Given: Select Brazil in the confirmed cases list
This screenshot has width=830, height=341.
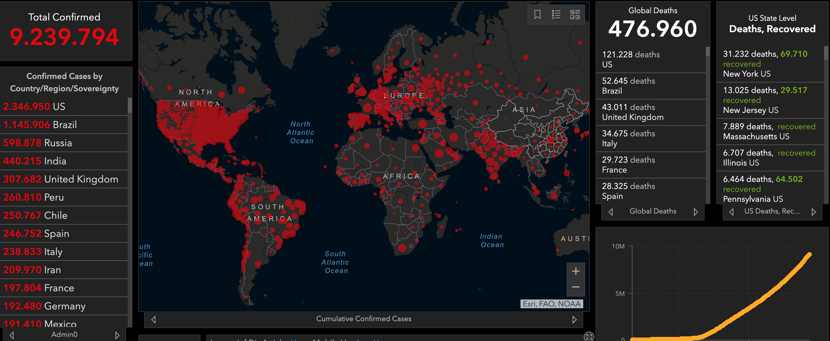Looking at the screenshot, I should pyautogui.click(x=64, y=125).
